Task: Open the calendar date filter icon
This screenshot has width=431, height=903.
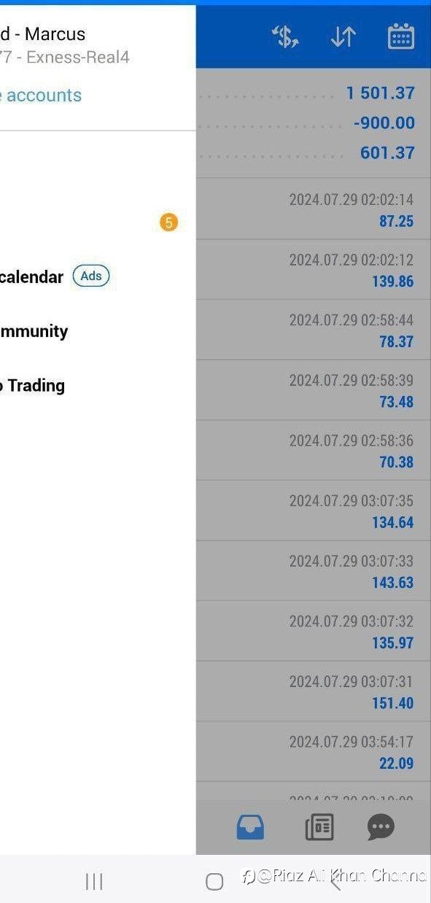Action: 401,36
